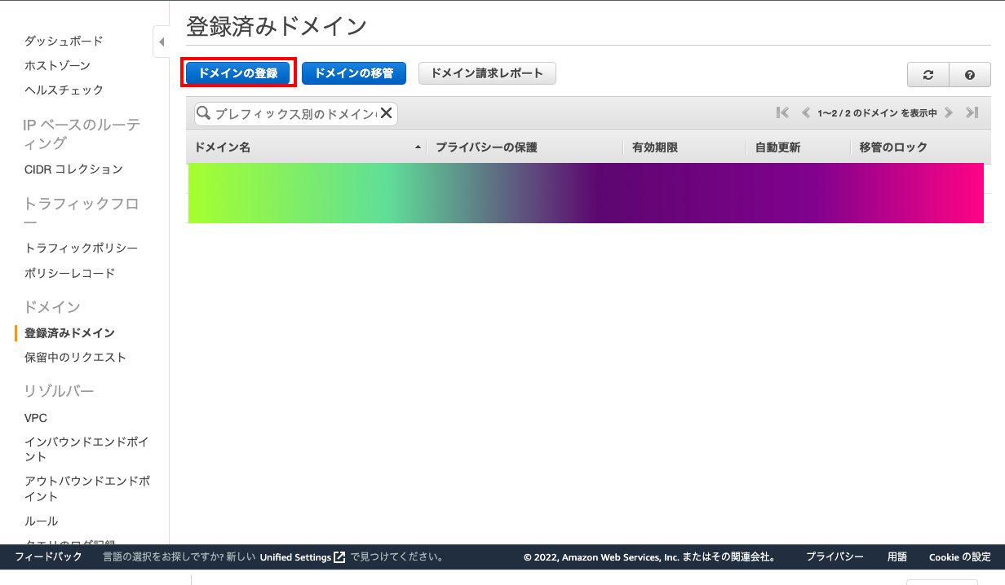
Task: Clear search with the X icon
Action: click(387, 113)
